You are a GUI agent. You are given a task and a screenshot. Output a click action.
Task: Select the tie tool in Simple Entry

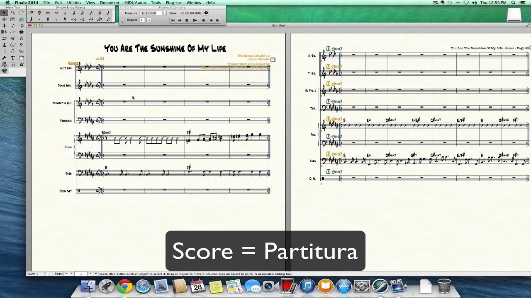coord(91,19)
